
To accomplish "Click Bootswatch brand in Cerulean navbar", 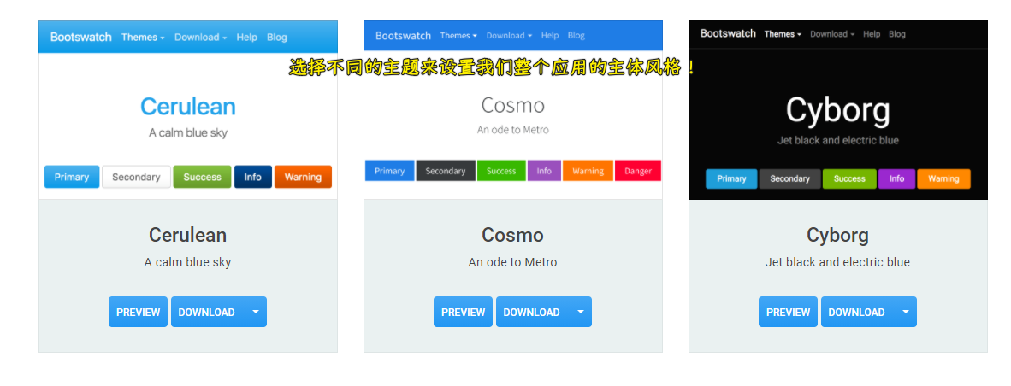I will click(x=81, y=38).
